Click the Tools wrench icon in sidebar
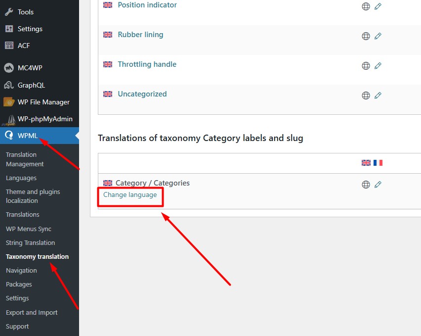Screen dimensions: 421x336 coord(9,12)
